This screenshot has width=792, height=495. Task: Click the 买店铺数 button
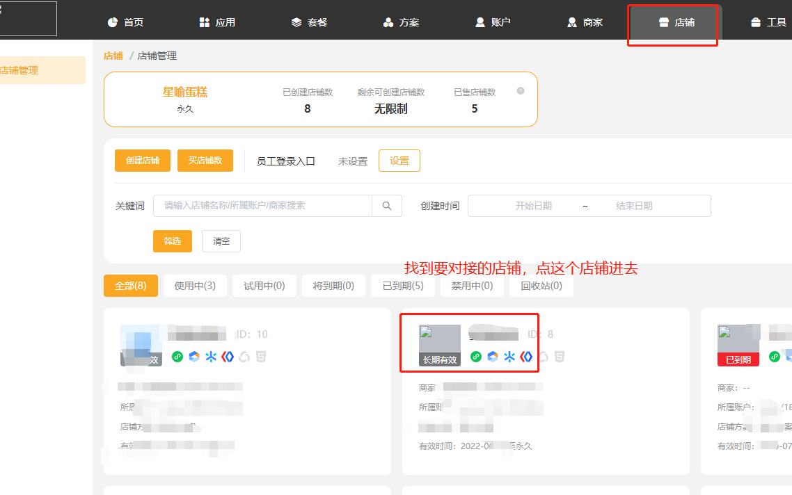pyautogui.click(x=205, y=161)
